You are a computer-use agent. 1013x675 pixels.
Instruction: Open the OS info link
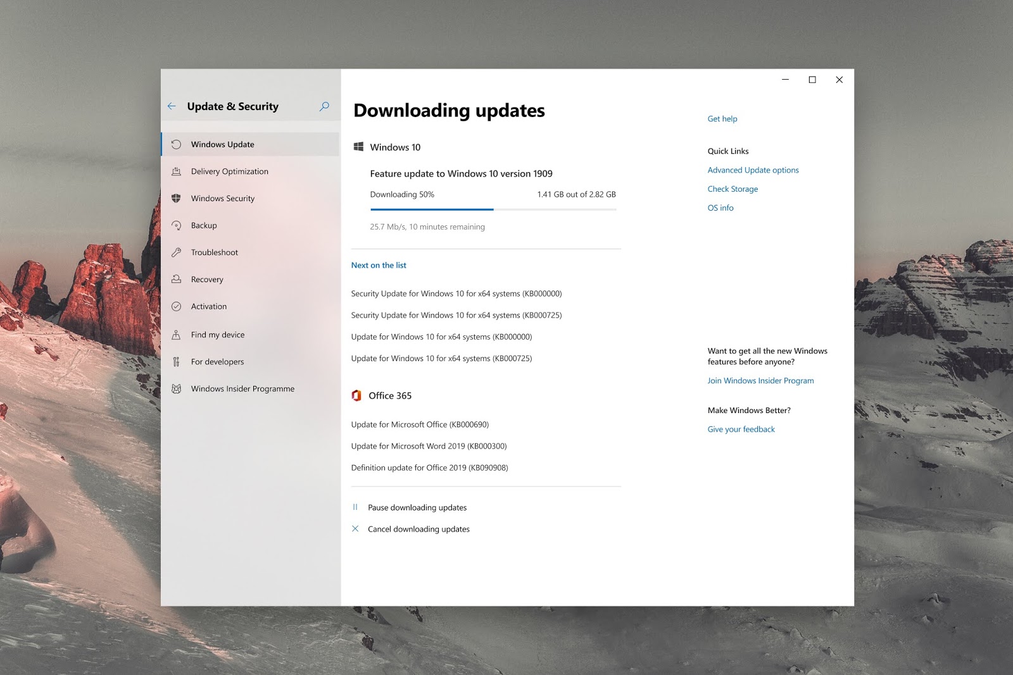(720, 208)
